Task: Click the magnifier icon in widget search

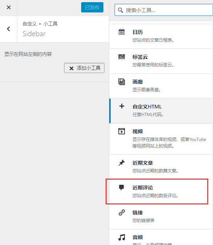Action: click(x=120, y=10)
